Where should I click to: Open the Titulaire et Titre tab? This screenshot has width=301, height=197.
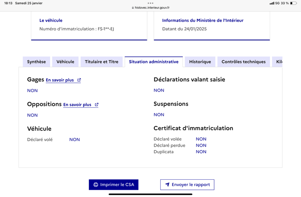102,62
